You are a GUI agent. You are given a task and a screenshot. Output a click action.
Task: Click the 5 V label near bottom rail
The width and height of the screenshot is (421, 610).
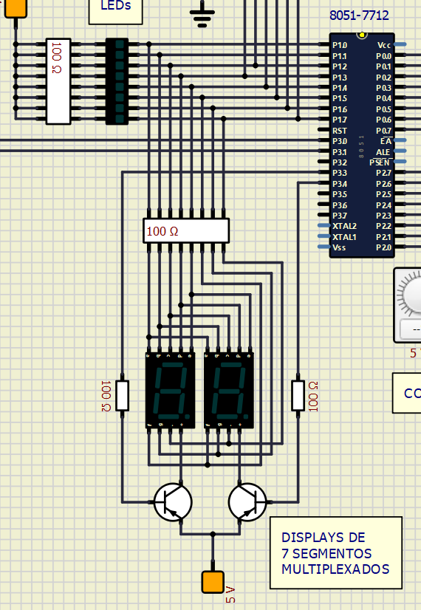tap(230, 594)
